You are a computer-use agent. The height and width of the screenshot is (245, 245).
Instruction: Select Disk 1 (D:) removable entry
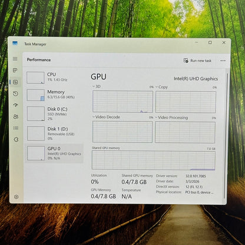(54, 134)
